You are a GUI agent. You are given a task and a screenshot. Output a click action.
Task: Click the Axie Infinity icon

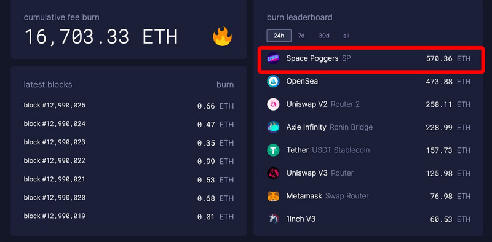pos(273,127)
